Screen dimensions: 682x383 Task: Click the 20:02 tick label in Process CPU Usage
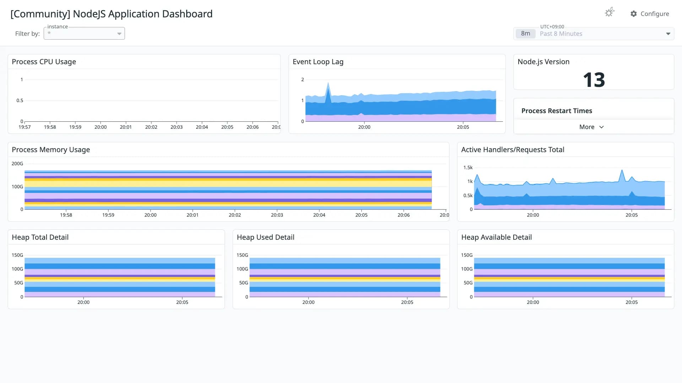(151, 127)
